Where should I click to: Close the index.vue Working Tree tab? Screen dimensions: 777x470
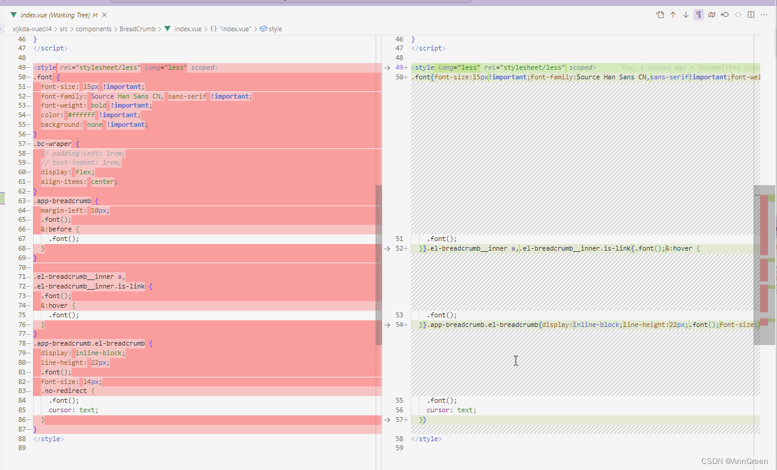coord(105,14)
